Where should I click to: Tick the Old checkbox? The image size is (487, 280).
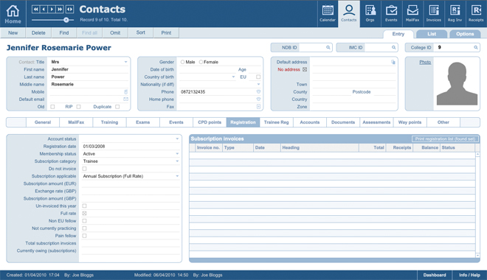tap(52, 107)
